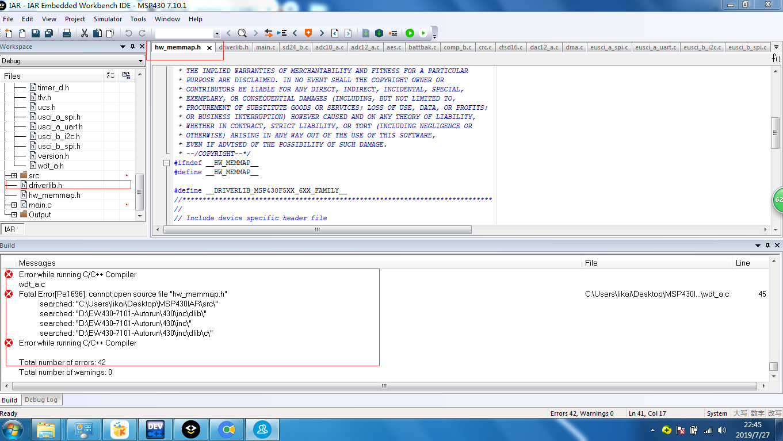783x441 pixels.
Task: Click the Compile toolbar icon
Action: pyautogui.click(x=366, y=33)
